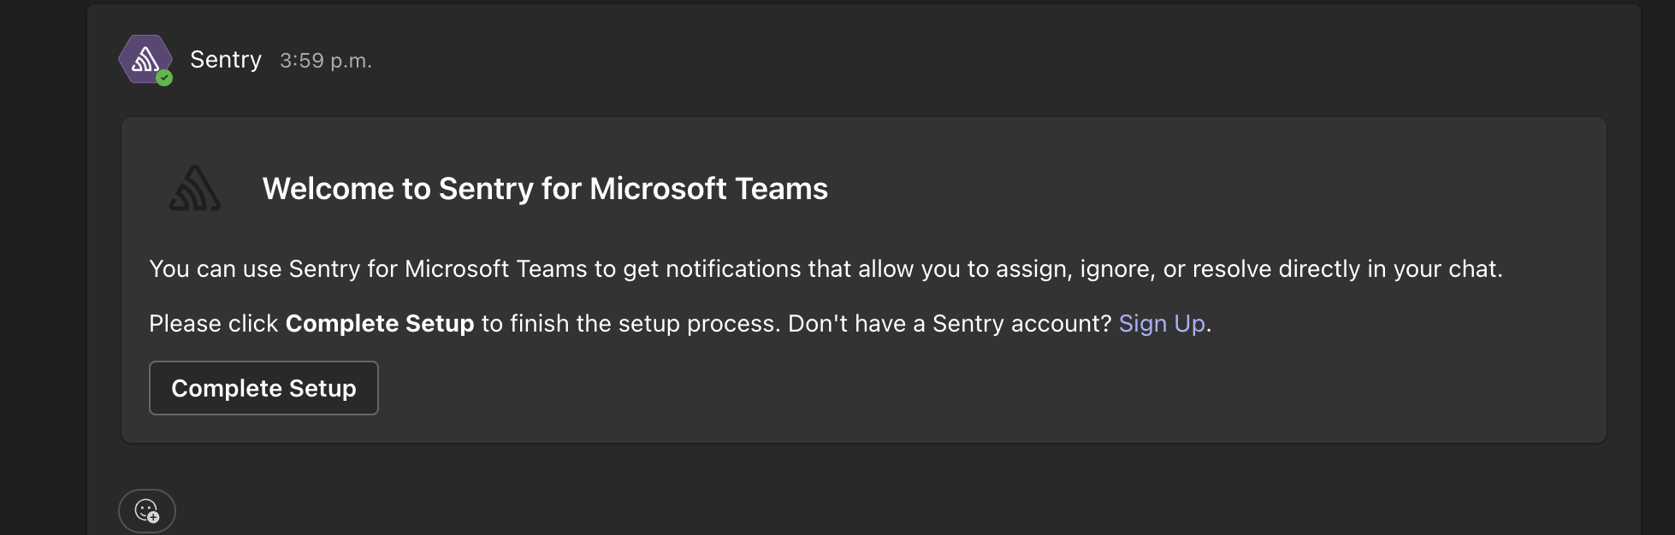Click the Complete Setup button

click(263, 388)
